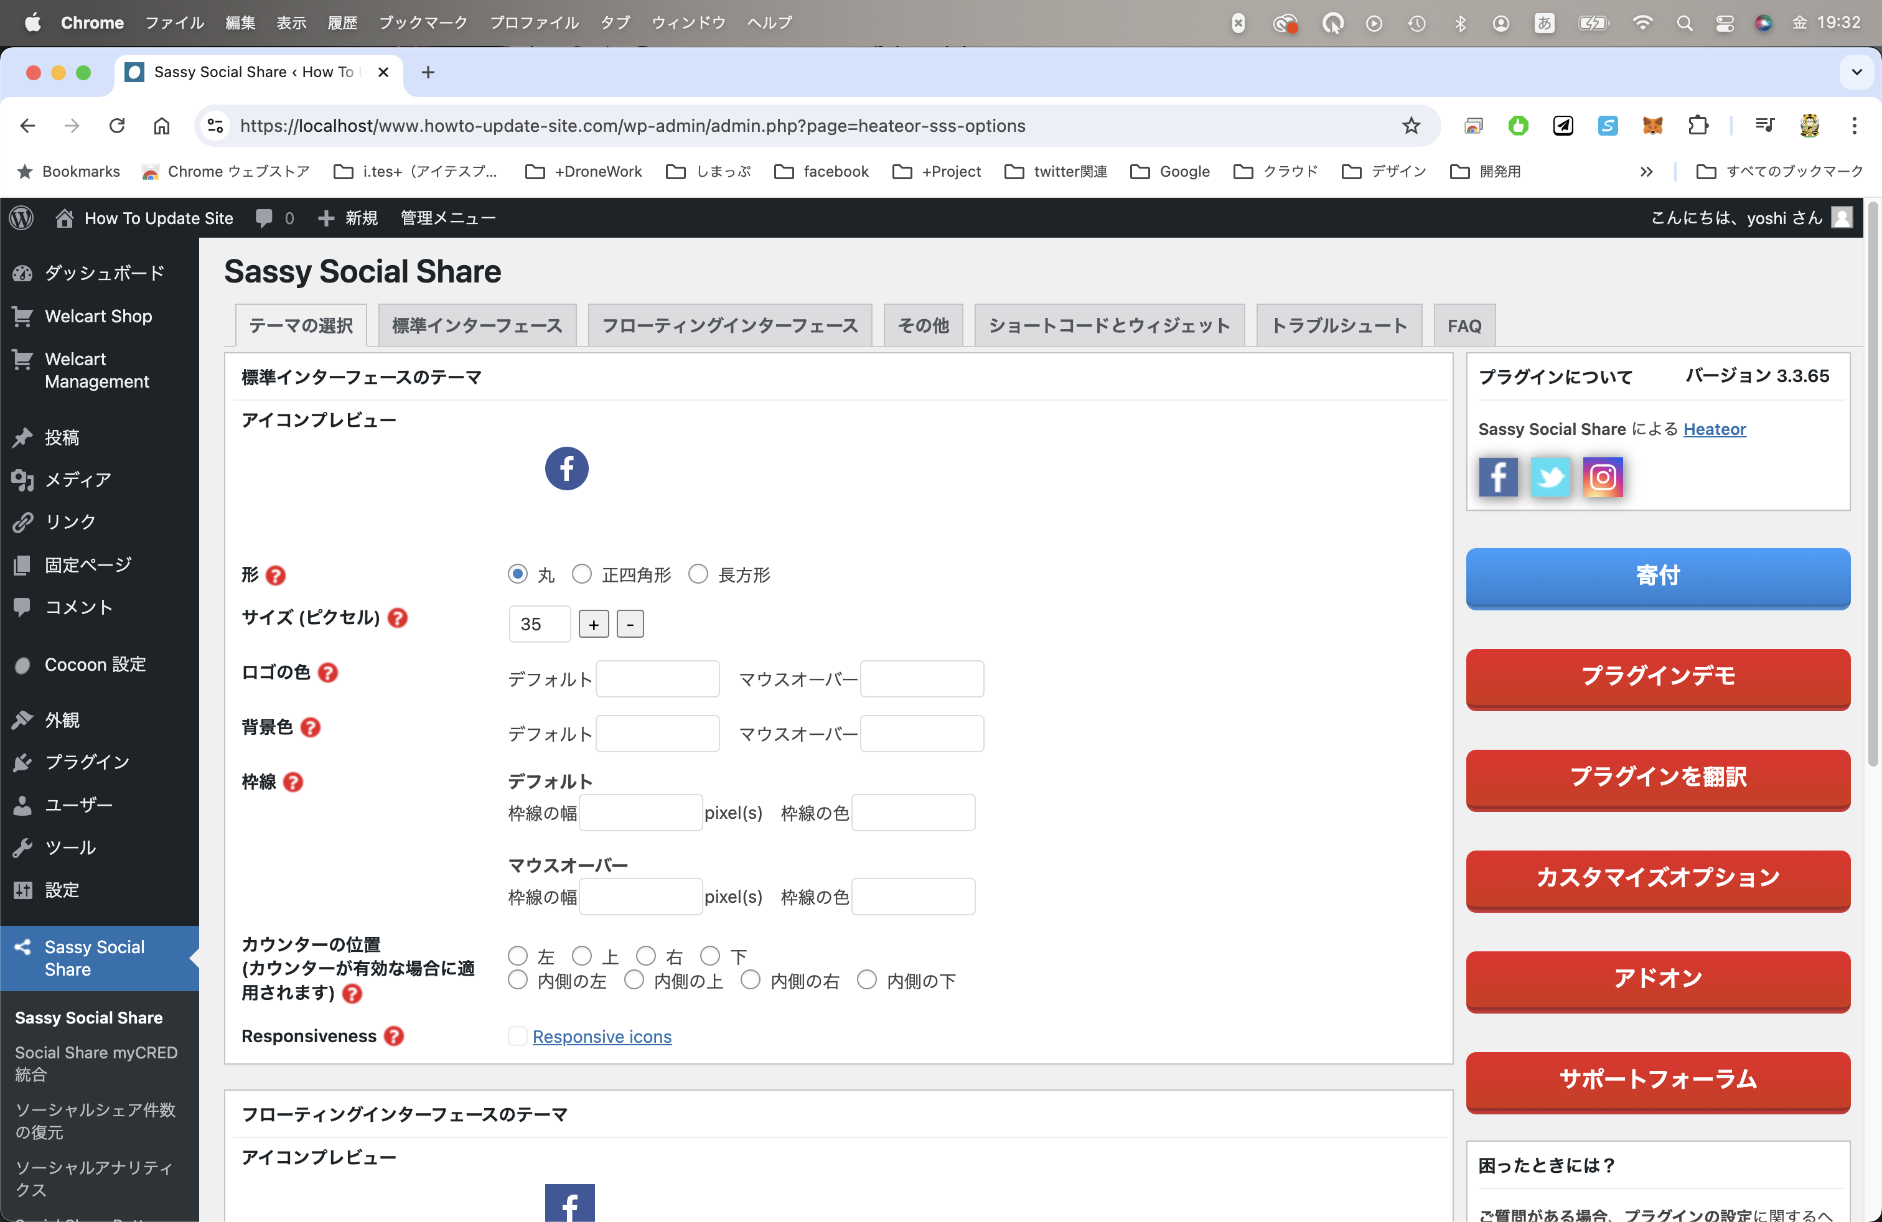Click the WordPress logo in admin bar
This screenshot has height=1222, width=1882.
22,218
